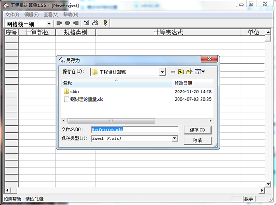Viewport: 276px width, 205px height.
Task: Click the file list scroll left arrow
Action: (64, 120)
